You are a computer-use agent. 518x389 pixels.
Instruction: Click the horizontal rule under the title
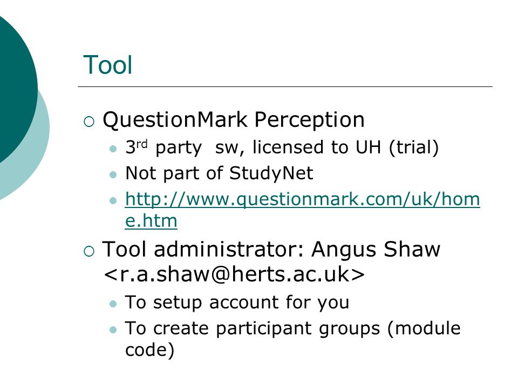coord(285,87)
